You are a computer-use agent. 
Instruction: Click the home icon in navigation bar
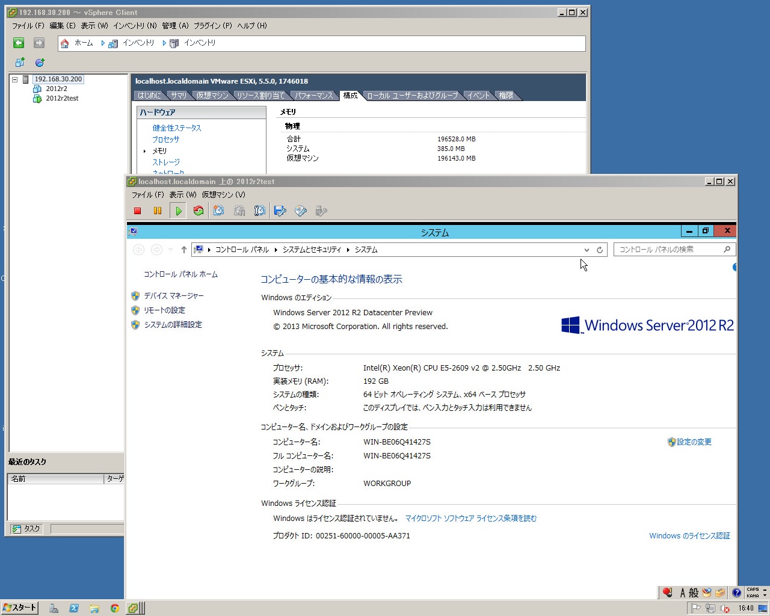65,43
